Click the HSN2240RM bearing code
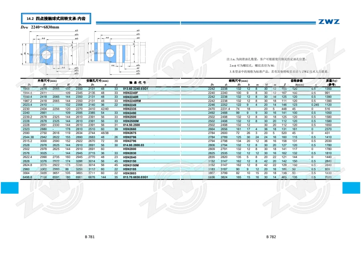Viewport: 361px width, 255px height. [132, 101]
